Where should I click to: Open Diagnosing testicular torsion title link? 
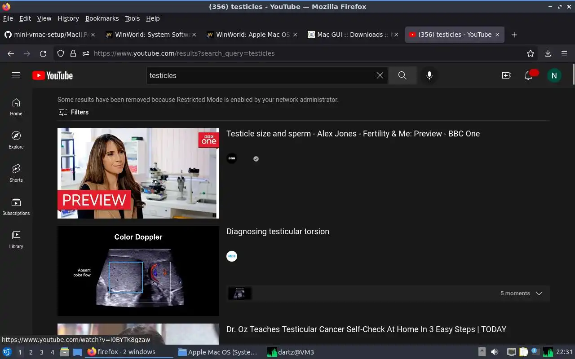tap(278, 232)
